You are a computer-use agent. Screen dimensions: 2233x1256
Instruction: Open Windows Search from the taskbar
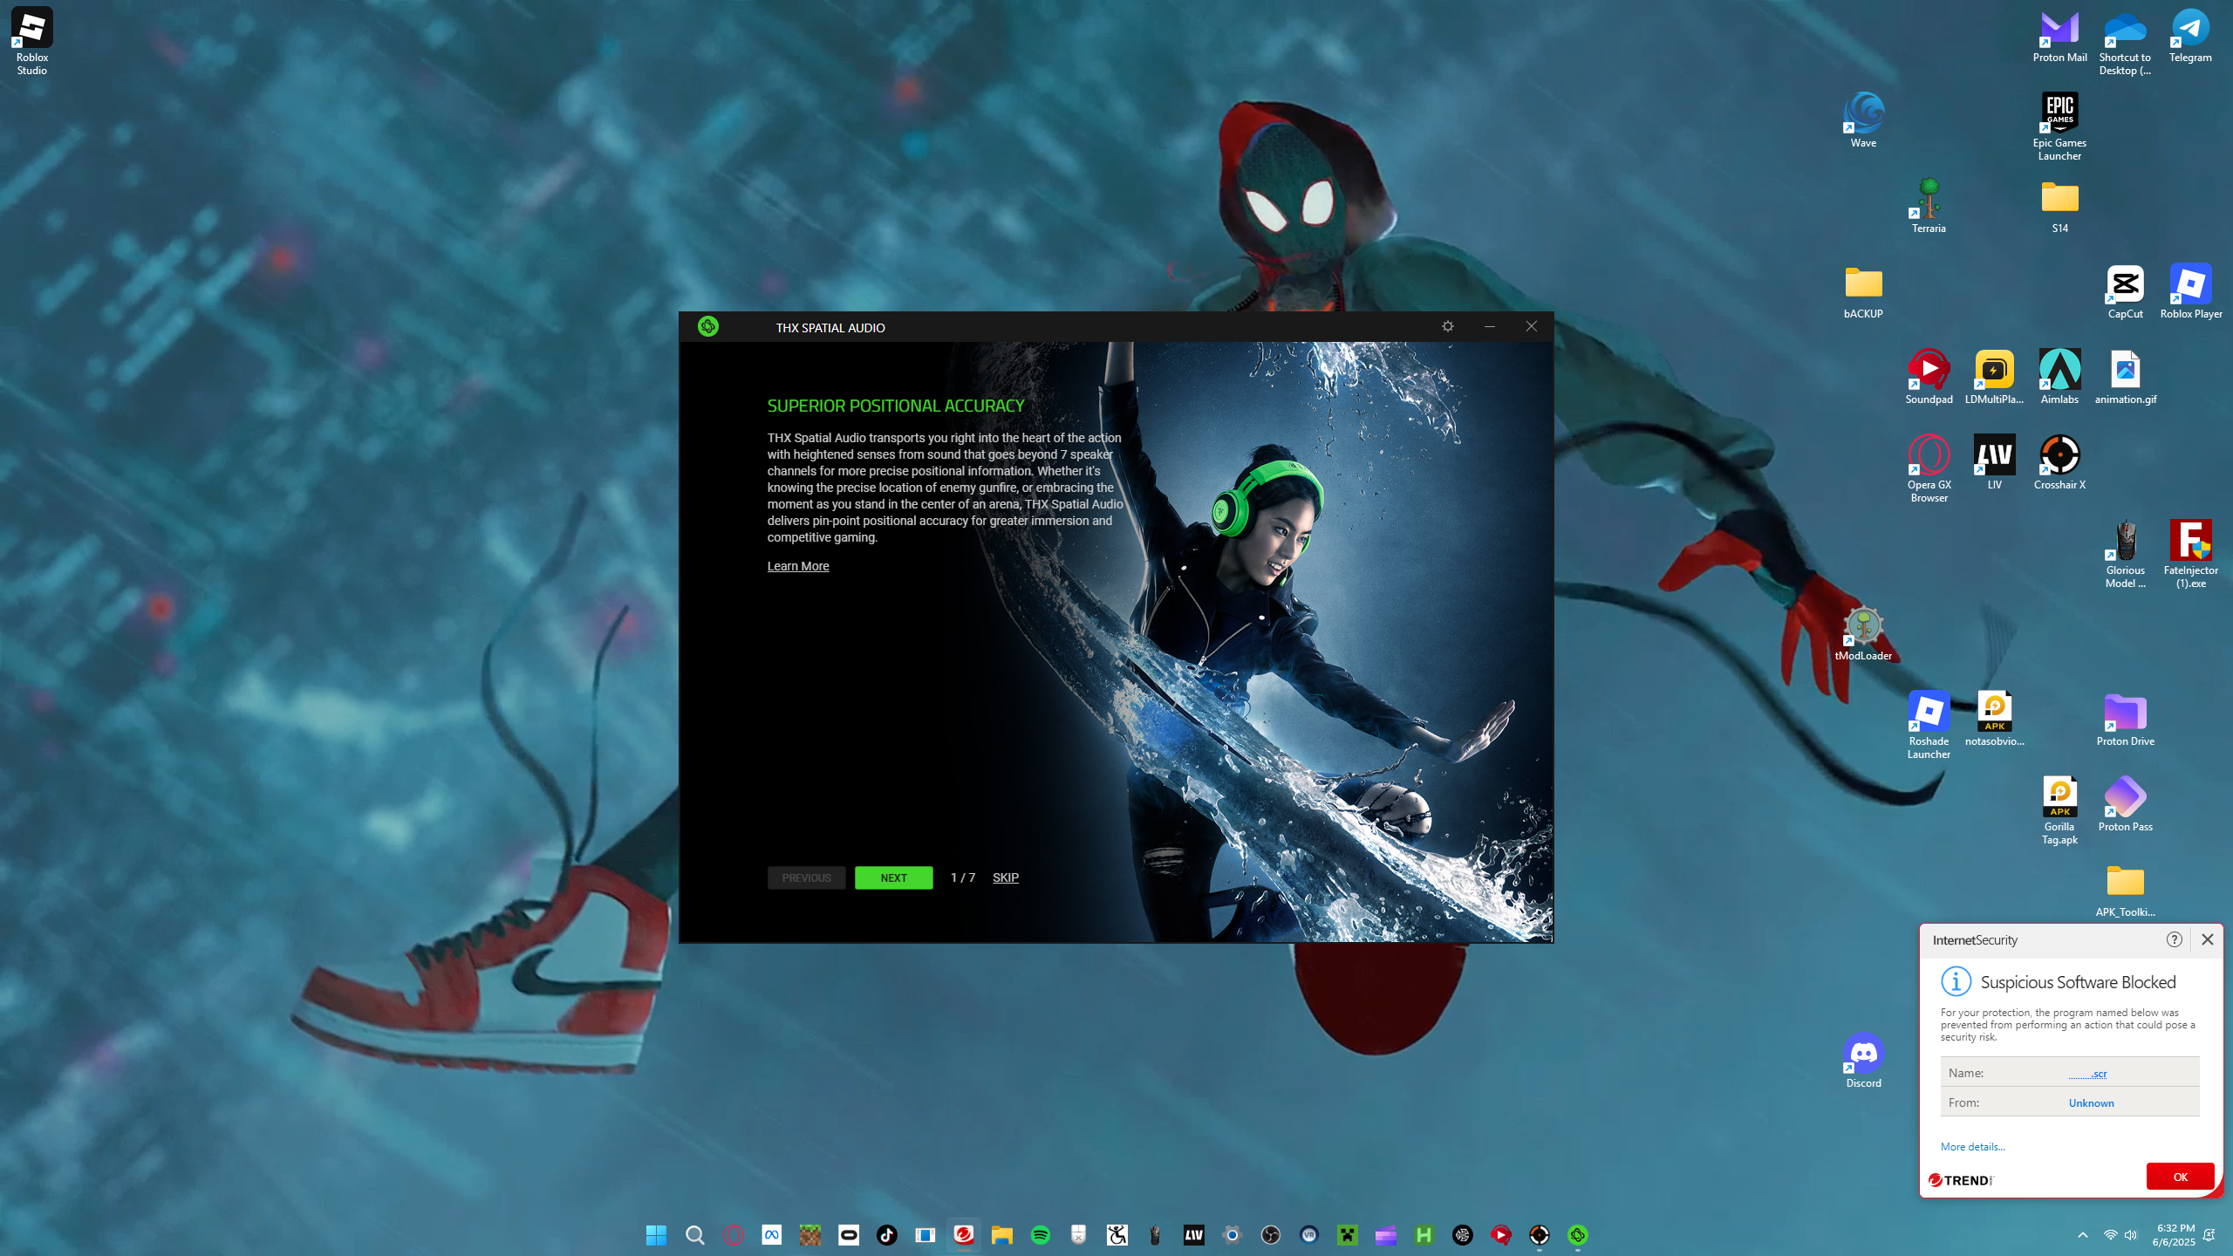(694, 1235)
